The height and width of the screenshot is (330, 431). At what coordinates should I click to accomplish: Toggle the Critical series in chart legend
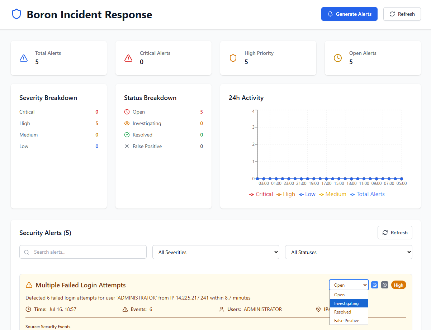tap(261, 194)
